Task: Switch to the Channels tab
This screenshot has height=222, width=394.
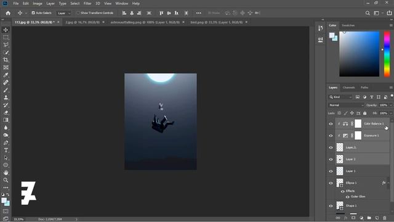Action: 348,88
